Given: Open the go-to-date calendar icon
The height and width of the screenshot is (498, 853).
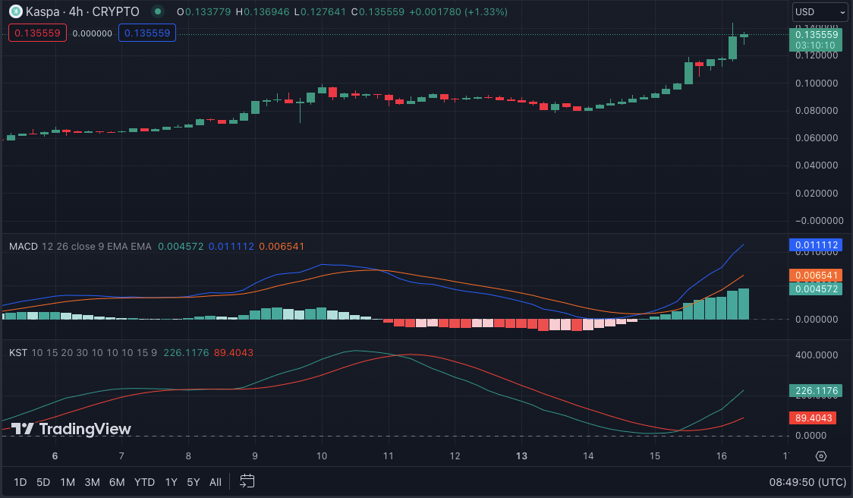Looking at the screenshot, I should pyautogui.click(x=247, y=481).
